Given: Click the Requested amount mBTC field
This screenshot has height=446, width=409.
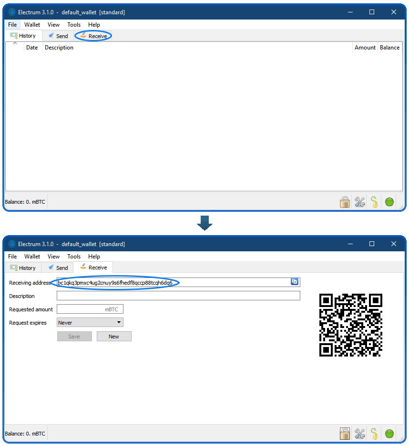Looking at the screenshot, I should tap(90, 309).
